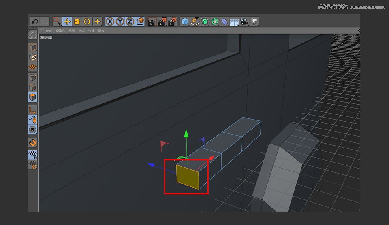
Task: Click the Make Editable icon
Action: point(32,34)
